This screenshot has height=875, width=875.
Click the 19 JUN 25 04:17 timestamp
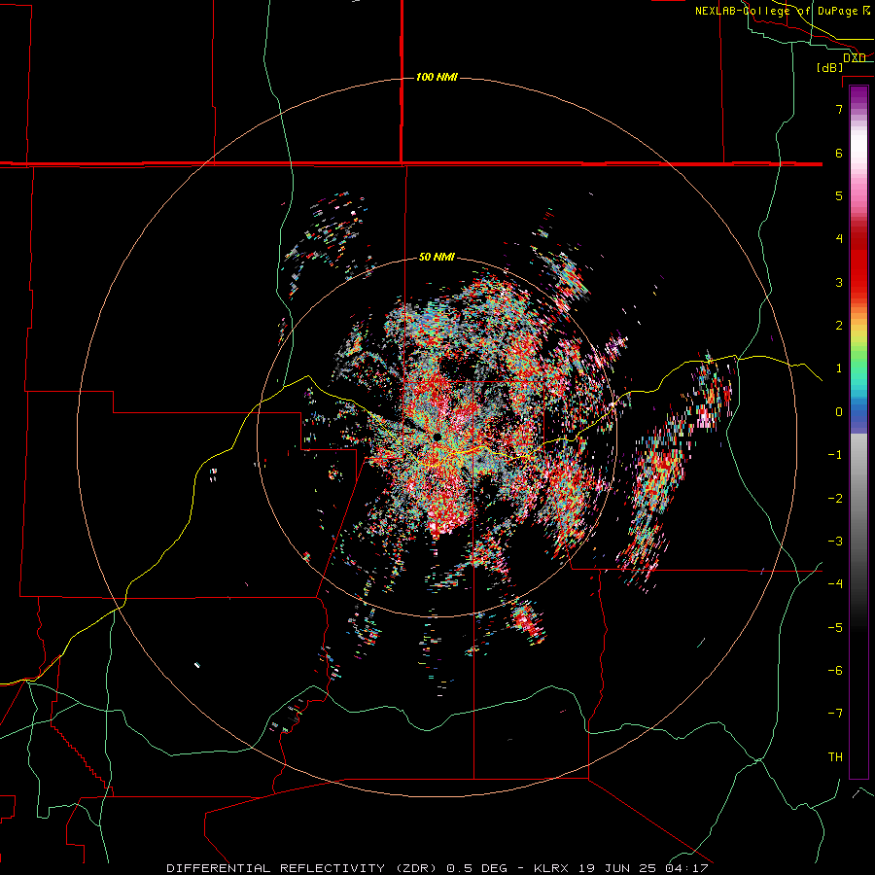pos(642,868)
